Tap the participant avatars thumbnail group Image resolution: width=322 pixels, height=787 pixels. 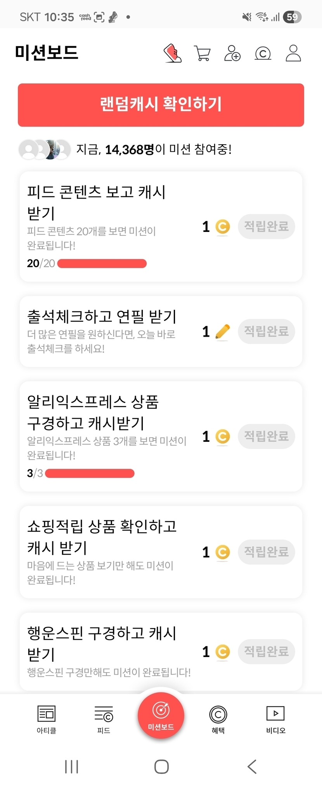pos(45,149)
